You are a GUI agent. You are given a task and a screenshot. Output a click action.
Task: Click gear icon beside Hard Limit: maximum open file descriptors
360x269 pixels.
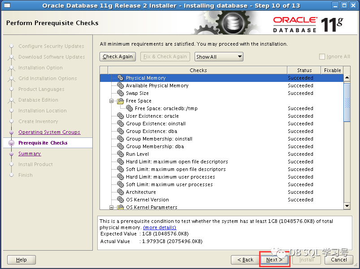[120, 161]
